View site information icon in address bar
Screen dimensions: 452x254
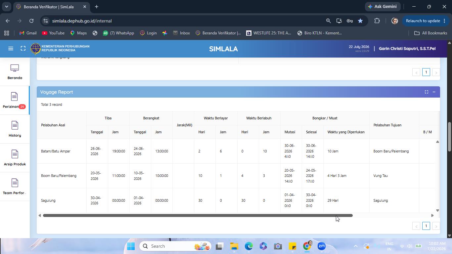click(46, 21)
